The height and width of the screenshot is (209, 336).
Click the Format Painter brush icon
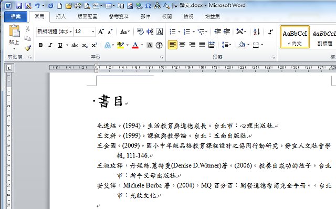28,48
